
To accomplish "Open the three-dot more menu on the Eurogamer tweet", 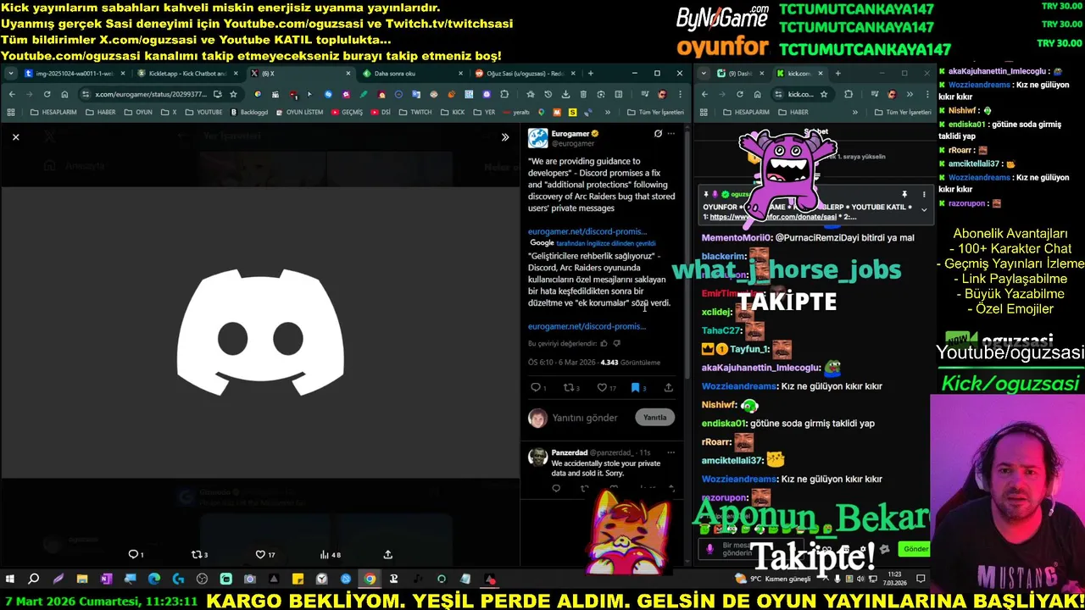I will pyautogui.click(x=670, y=133).
